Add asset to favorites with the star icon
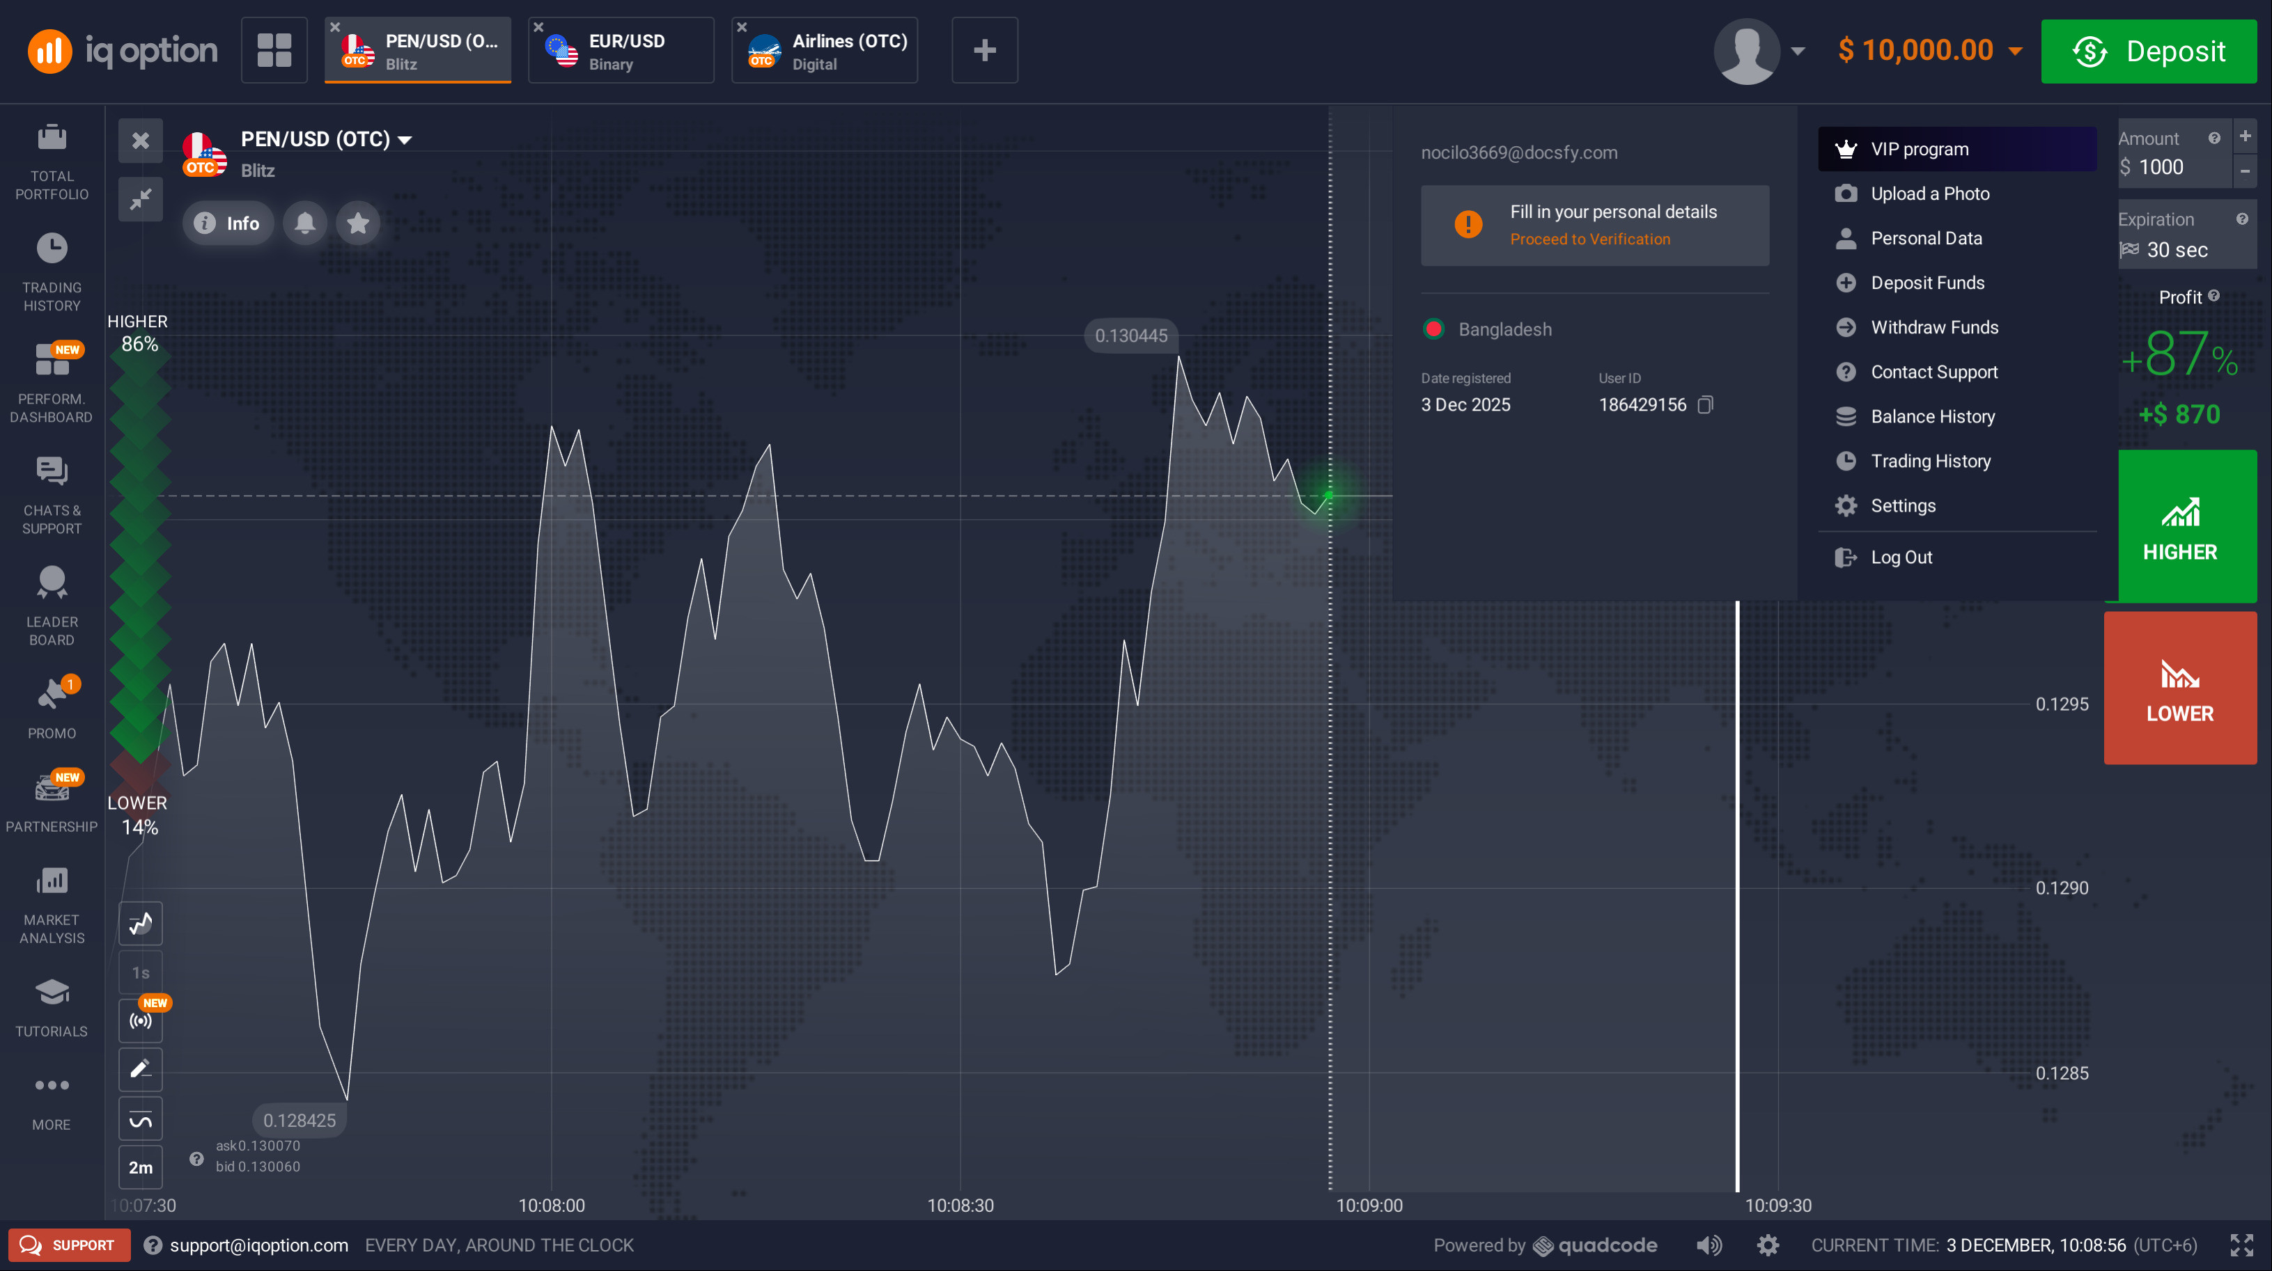 pyautogui.click(x=358, y=223)
